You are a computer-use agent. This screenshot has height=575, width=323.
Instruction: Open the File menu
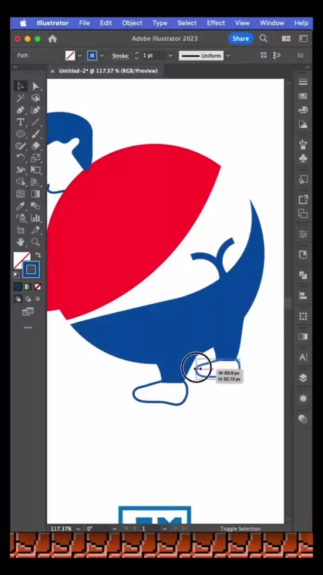[x=84, y=23]
